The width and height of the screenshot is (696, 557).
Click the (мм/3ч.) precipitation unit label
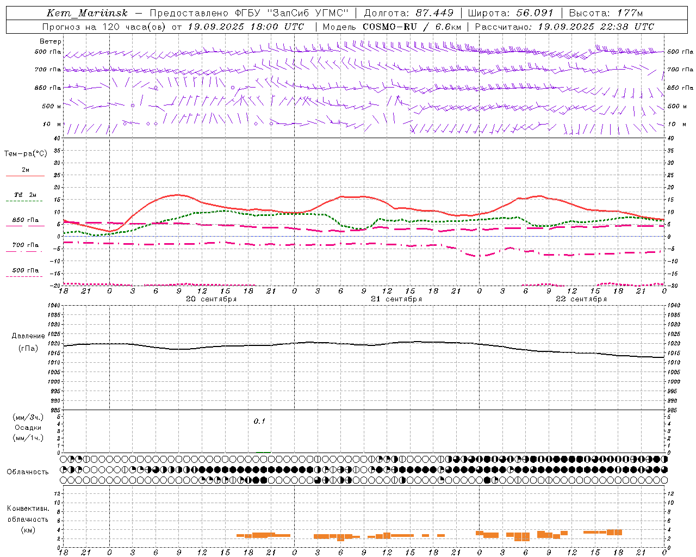tap(28, 417)
